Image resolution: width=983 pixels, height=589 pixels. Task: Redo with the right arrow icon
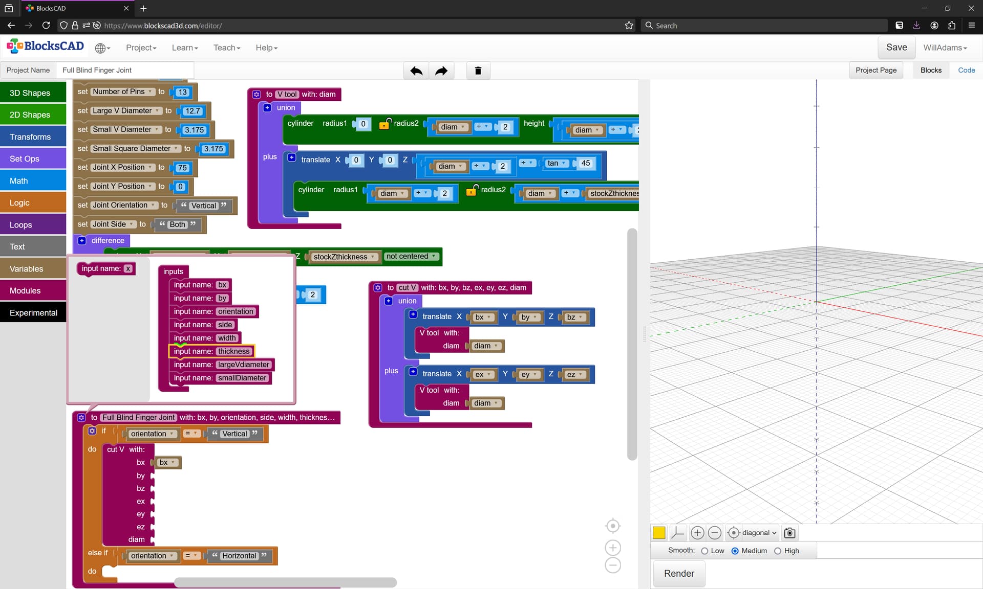coord(441,71)
